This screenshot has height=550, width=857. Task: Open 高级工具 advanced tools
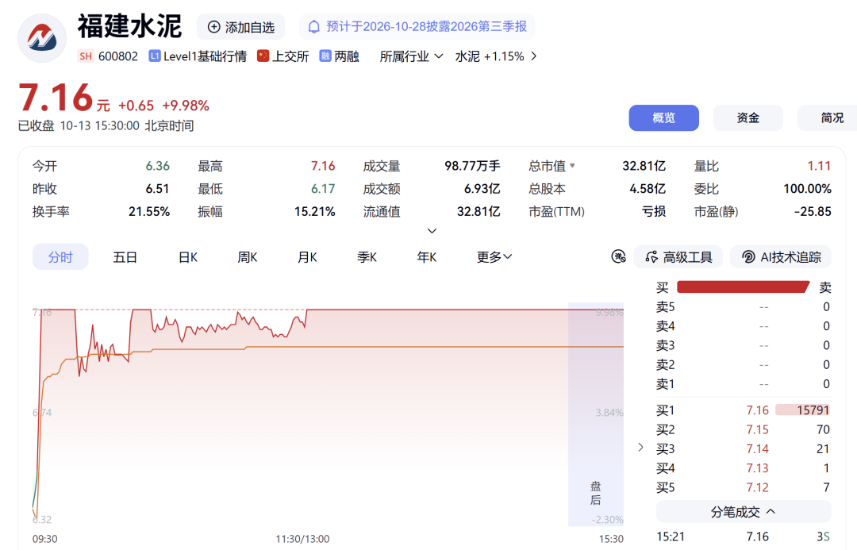678,257
